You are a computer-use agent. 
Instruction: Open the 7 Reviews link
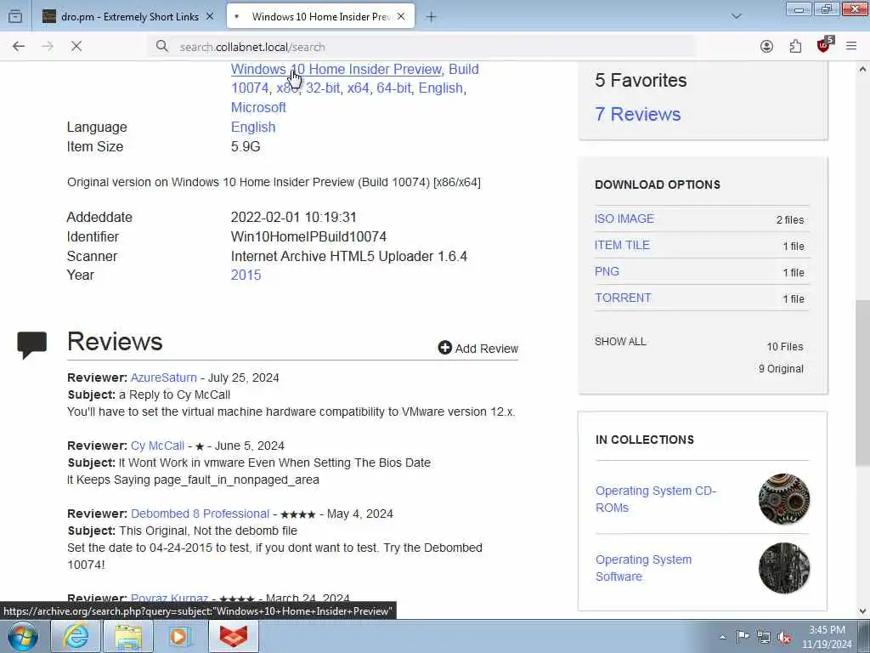coord(637,115)
